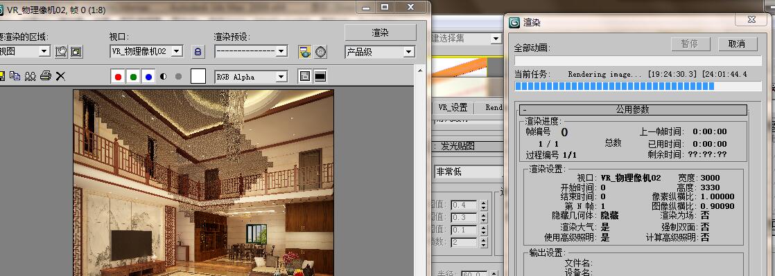Image resolution: width=775 pixels, height=276 pixels.
Task: Click the clone rendered frame window icon
Action: (x=31, y=76)
